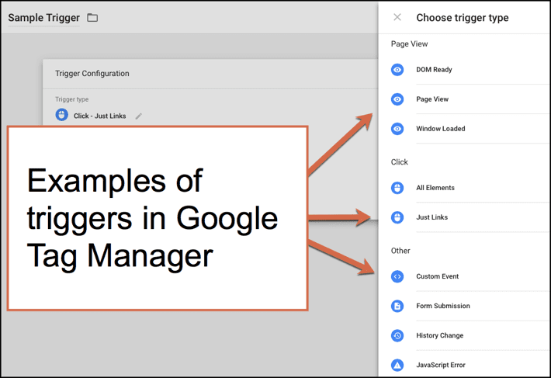Open the folder icon beside Sample Trigger

[x=92, y=17]
